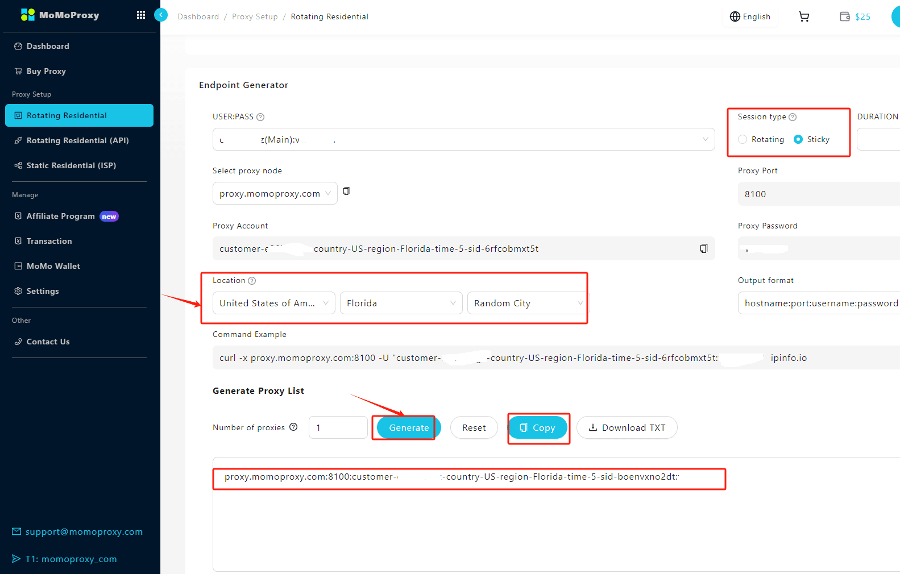The width and height of the screenshot is (900, 574).
Task: Copy the Proxy Account string icon
Action: click(x=703, y=248)
